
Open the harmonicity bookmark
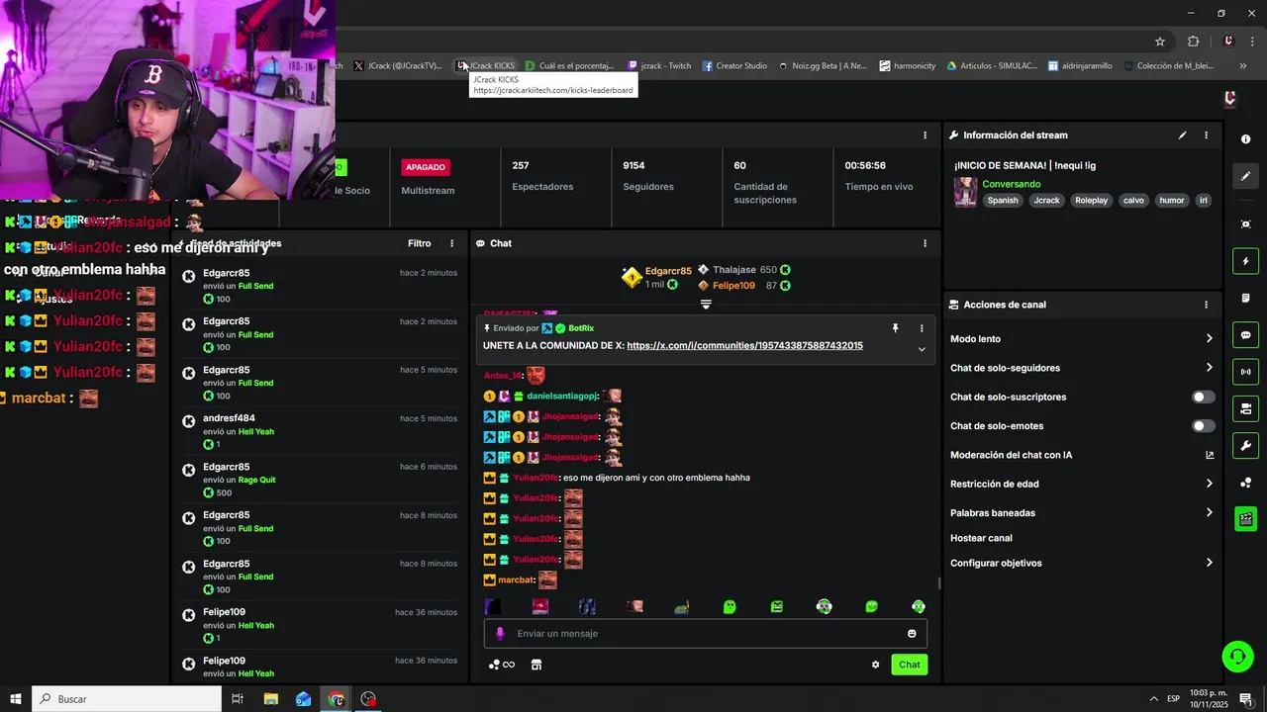click(x=908, y=66)
